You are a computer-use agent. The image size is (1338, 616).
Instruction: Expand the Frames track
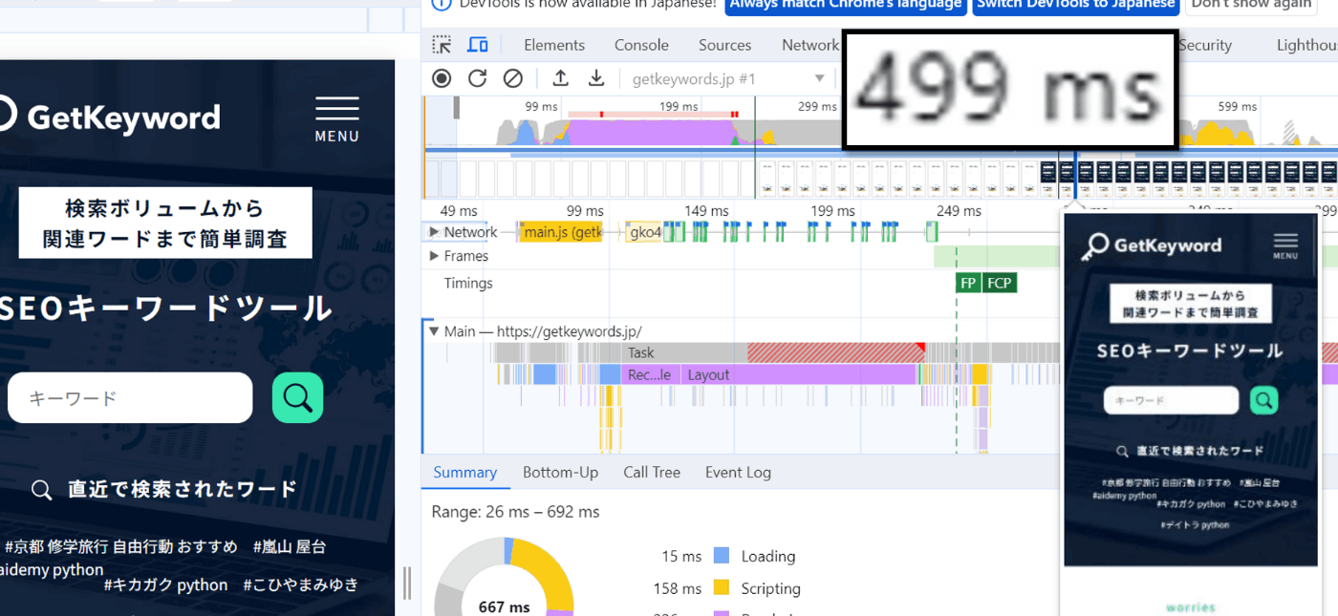[434, 256]
